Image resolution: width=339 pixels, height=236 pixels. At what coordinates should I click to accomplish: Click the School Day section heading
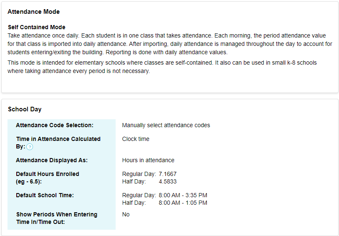pos(25,109)
